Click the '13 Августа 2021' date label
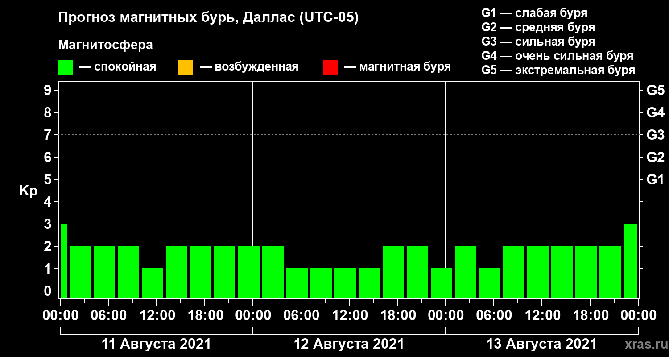 (542, 344)
